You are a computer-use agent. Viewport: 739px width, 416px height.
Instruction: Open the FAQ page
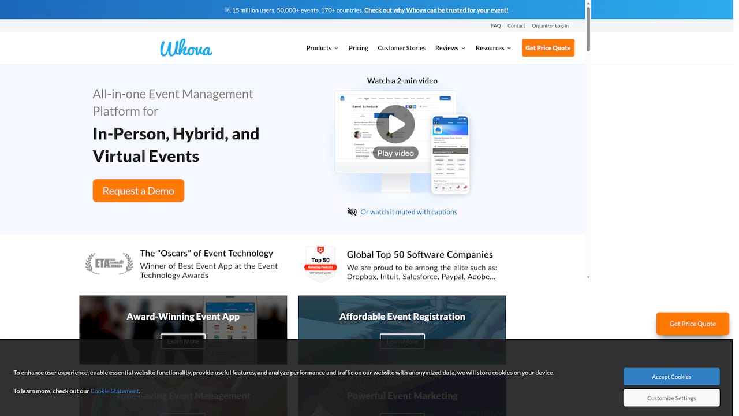495,25
